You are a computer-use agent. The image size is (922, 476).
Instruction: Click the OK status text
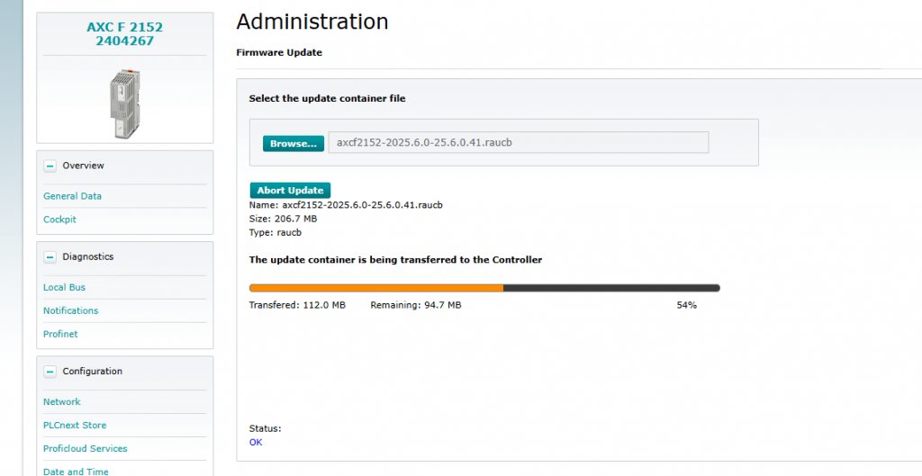pos(256,442)
